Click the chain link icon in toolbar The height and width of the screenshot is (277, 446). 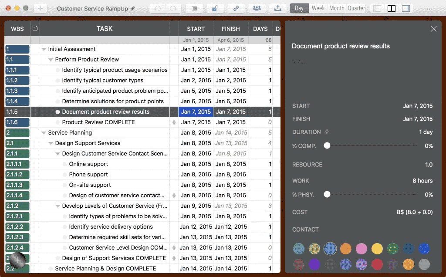[x=236, y=8]
